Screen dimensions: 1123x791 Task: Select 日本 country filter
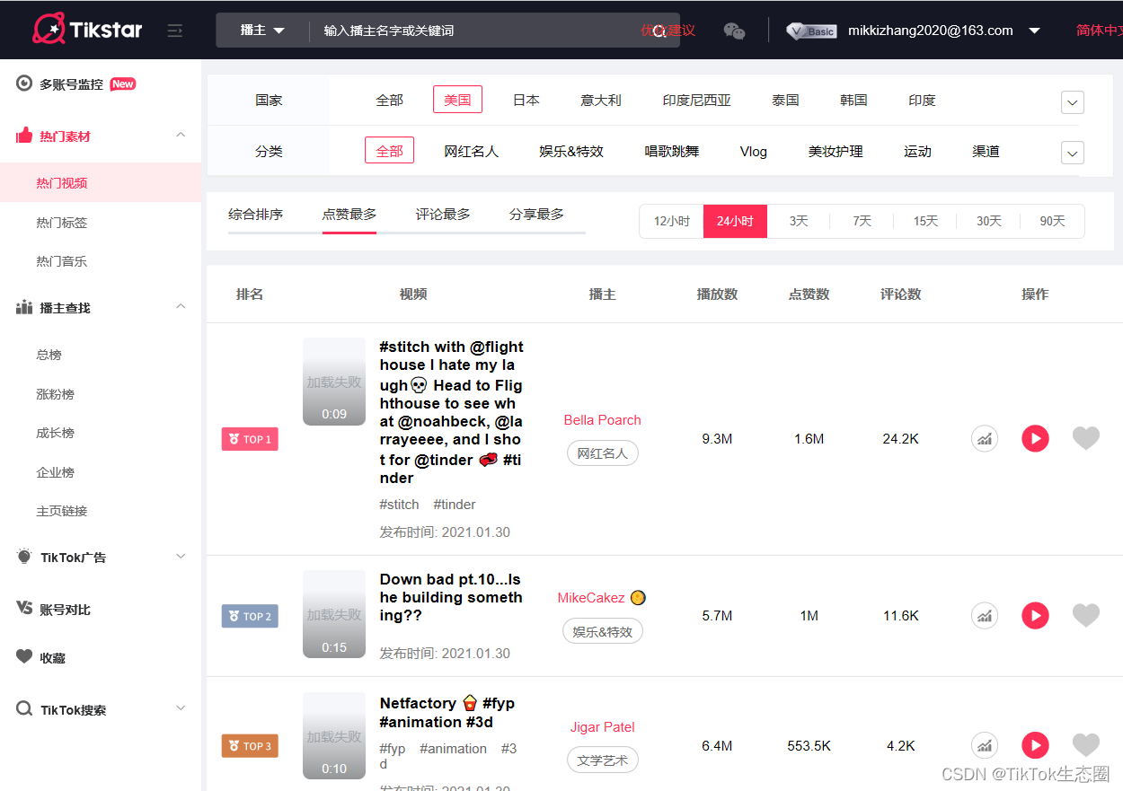(526, 100)
